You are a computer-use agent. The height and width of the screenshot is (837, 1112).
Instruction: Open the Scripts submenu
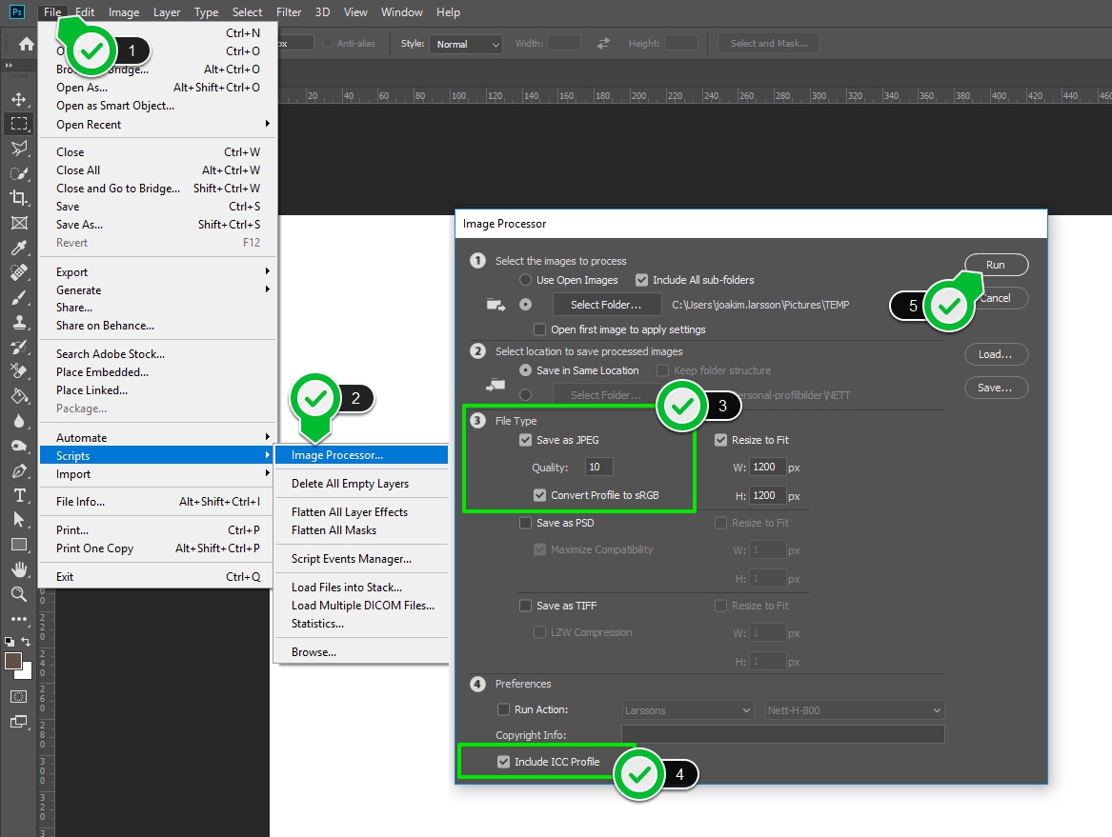157,456
